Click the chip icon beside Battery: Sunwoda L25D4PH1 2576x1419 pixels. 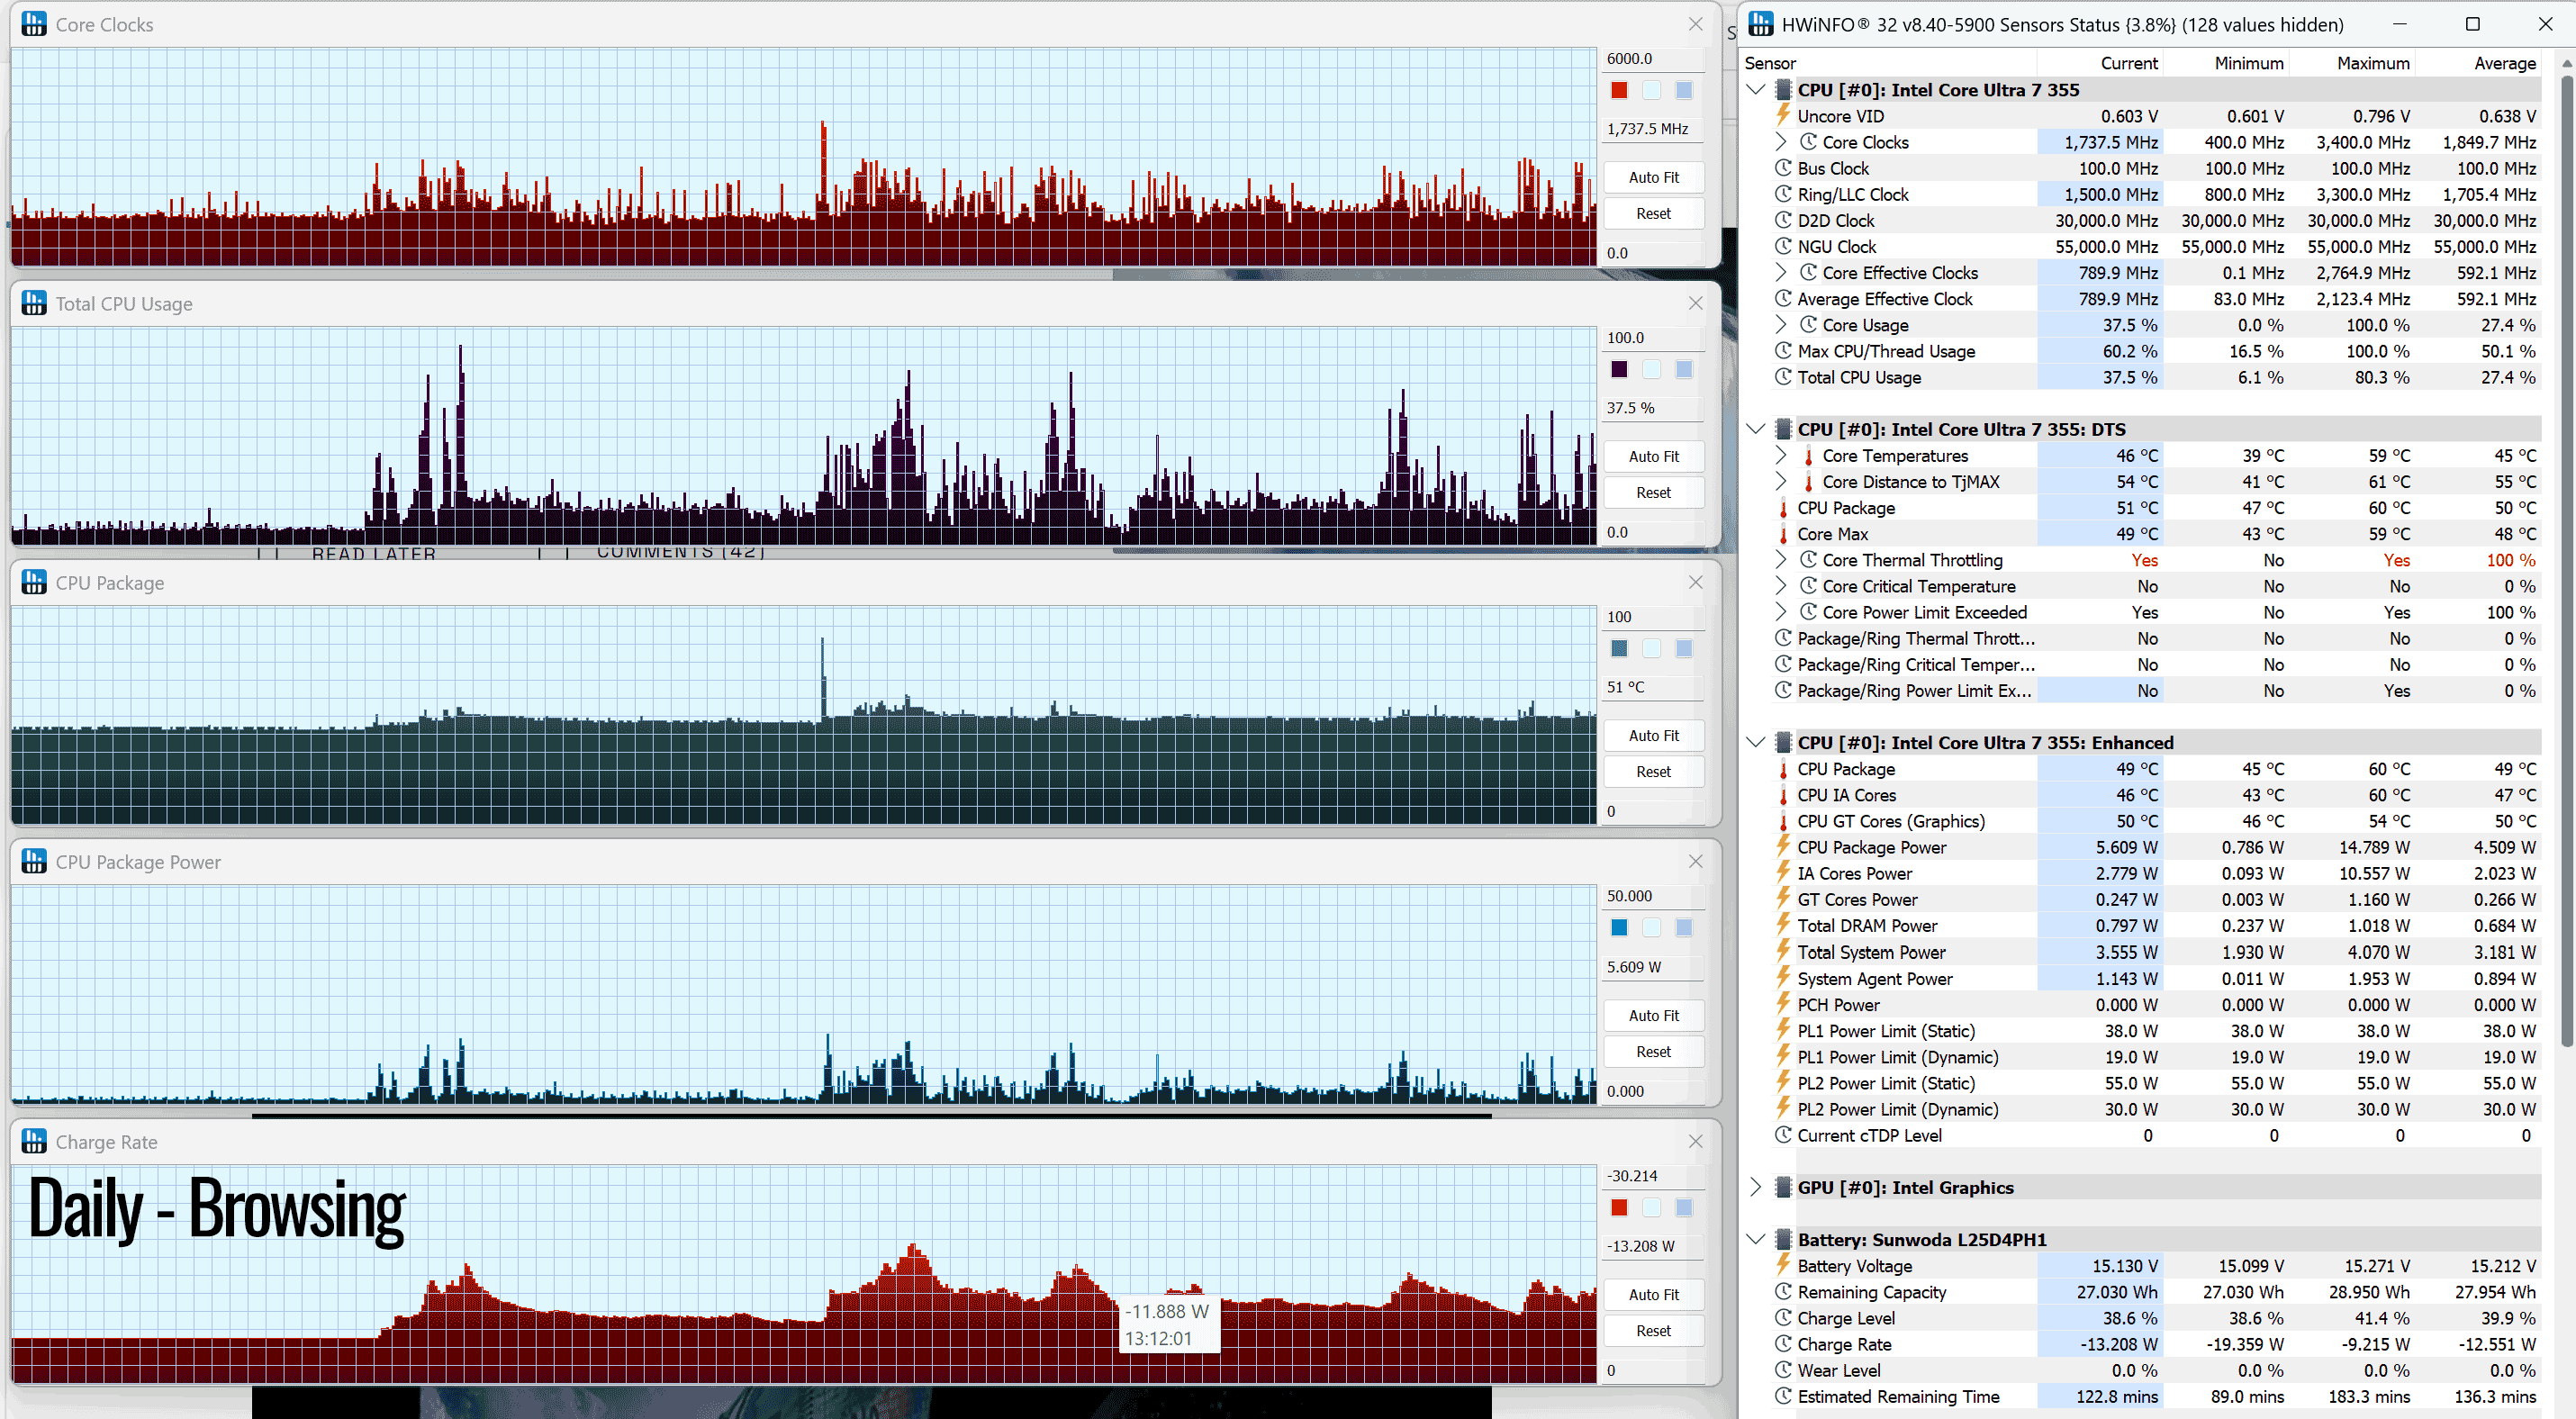click(1783, 1240)
